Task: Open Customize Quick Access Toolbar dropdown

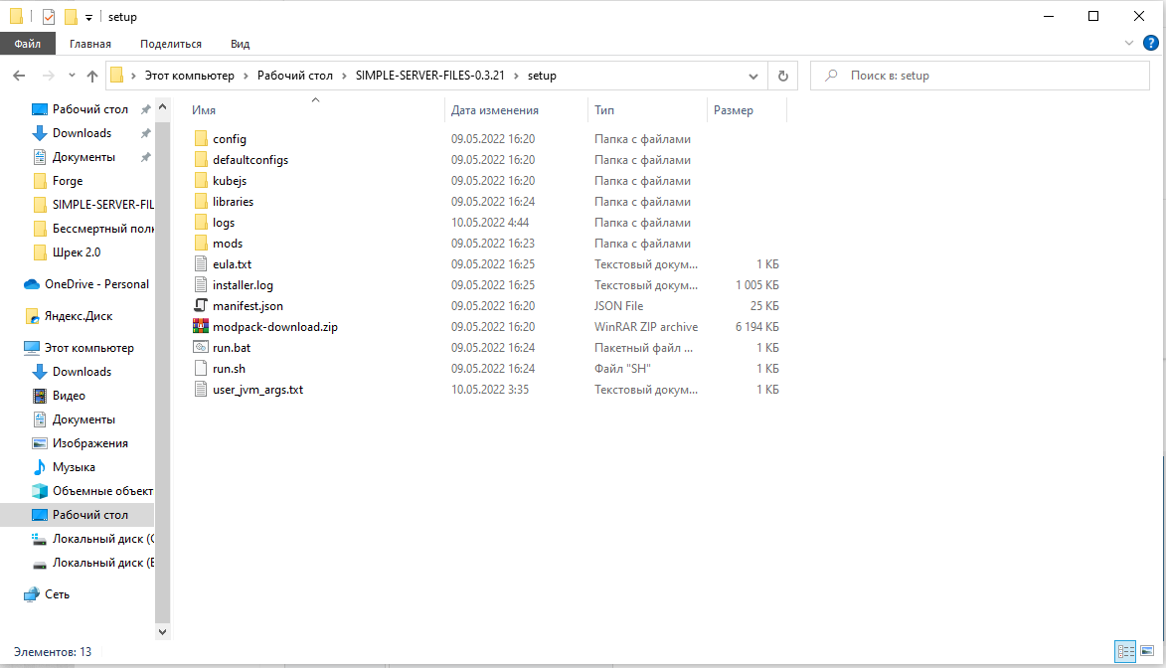Action: tap(88, 17)
